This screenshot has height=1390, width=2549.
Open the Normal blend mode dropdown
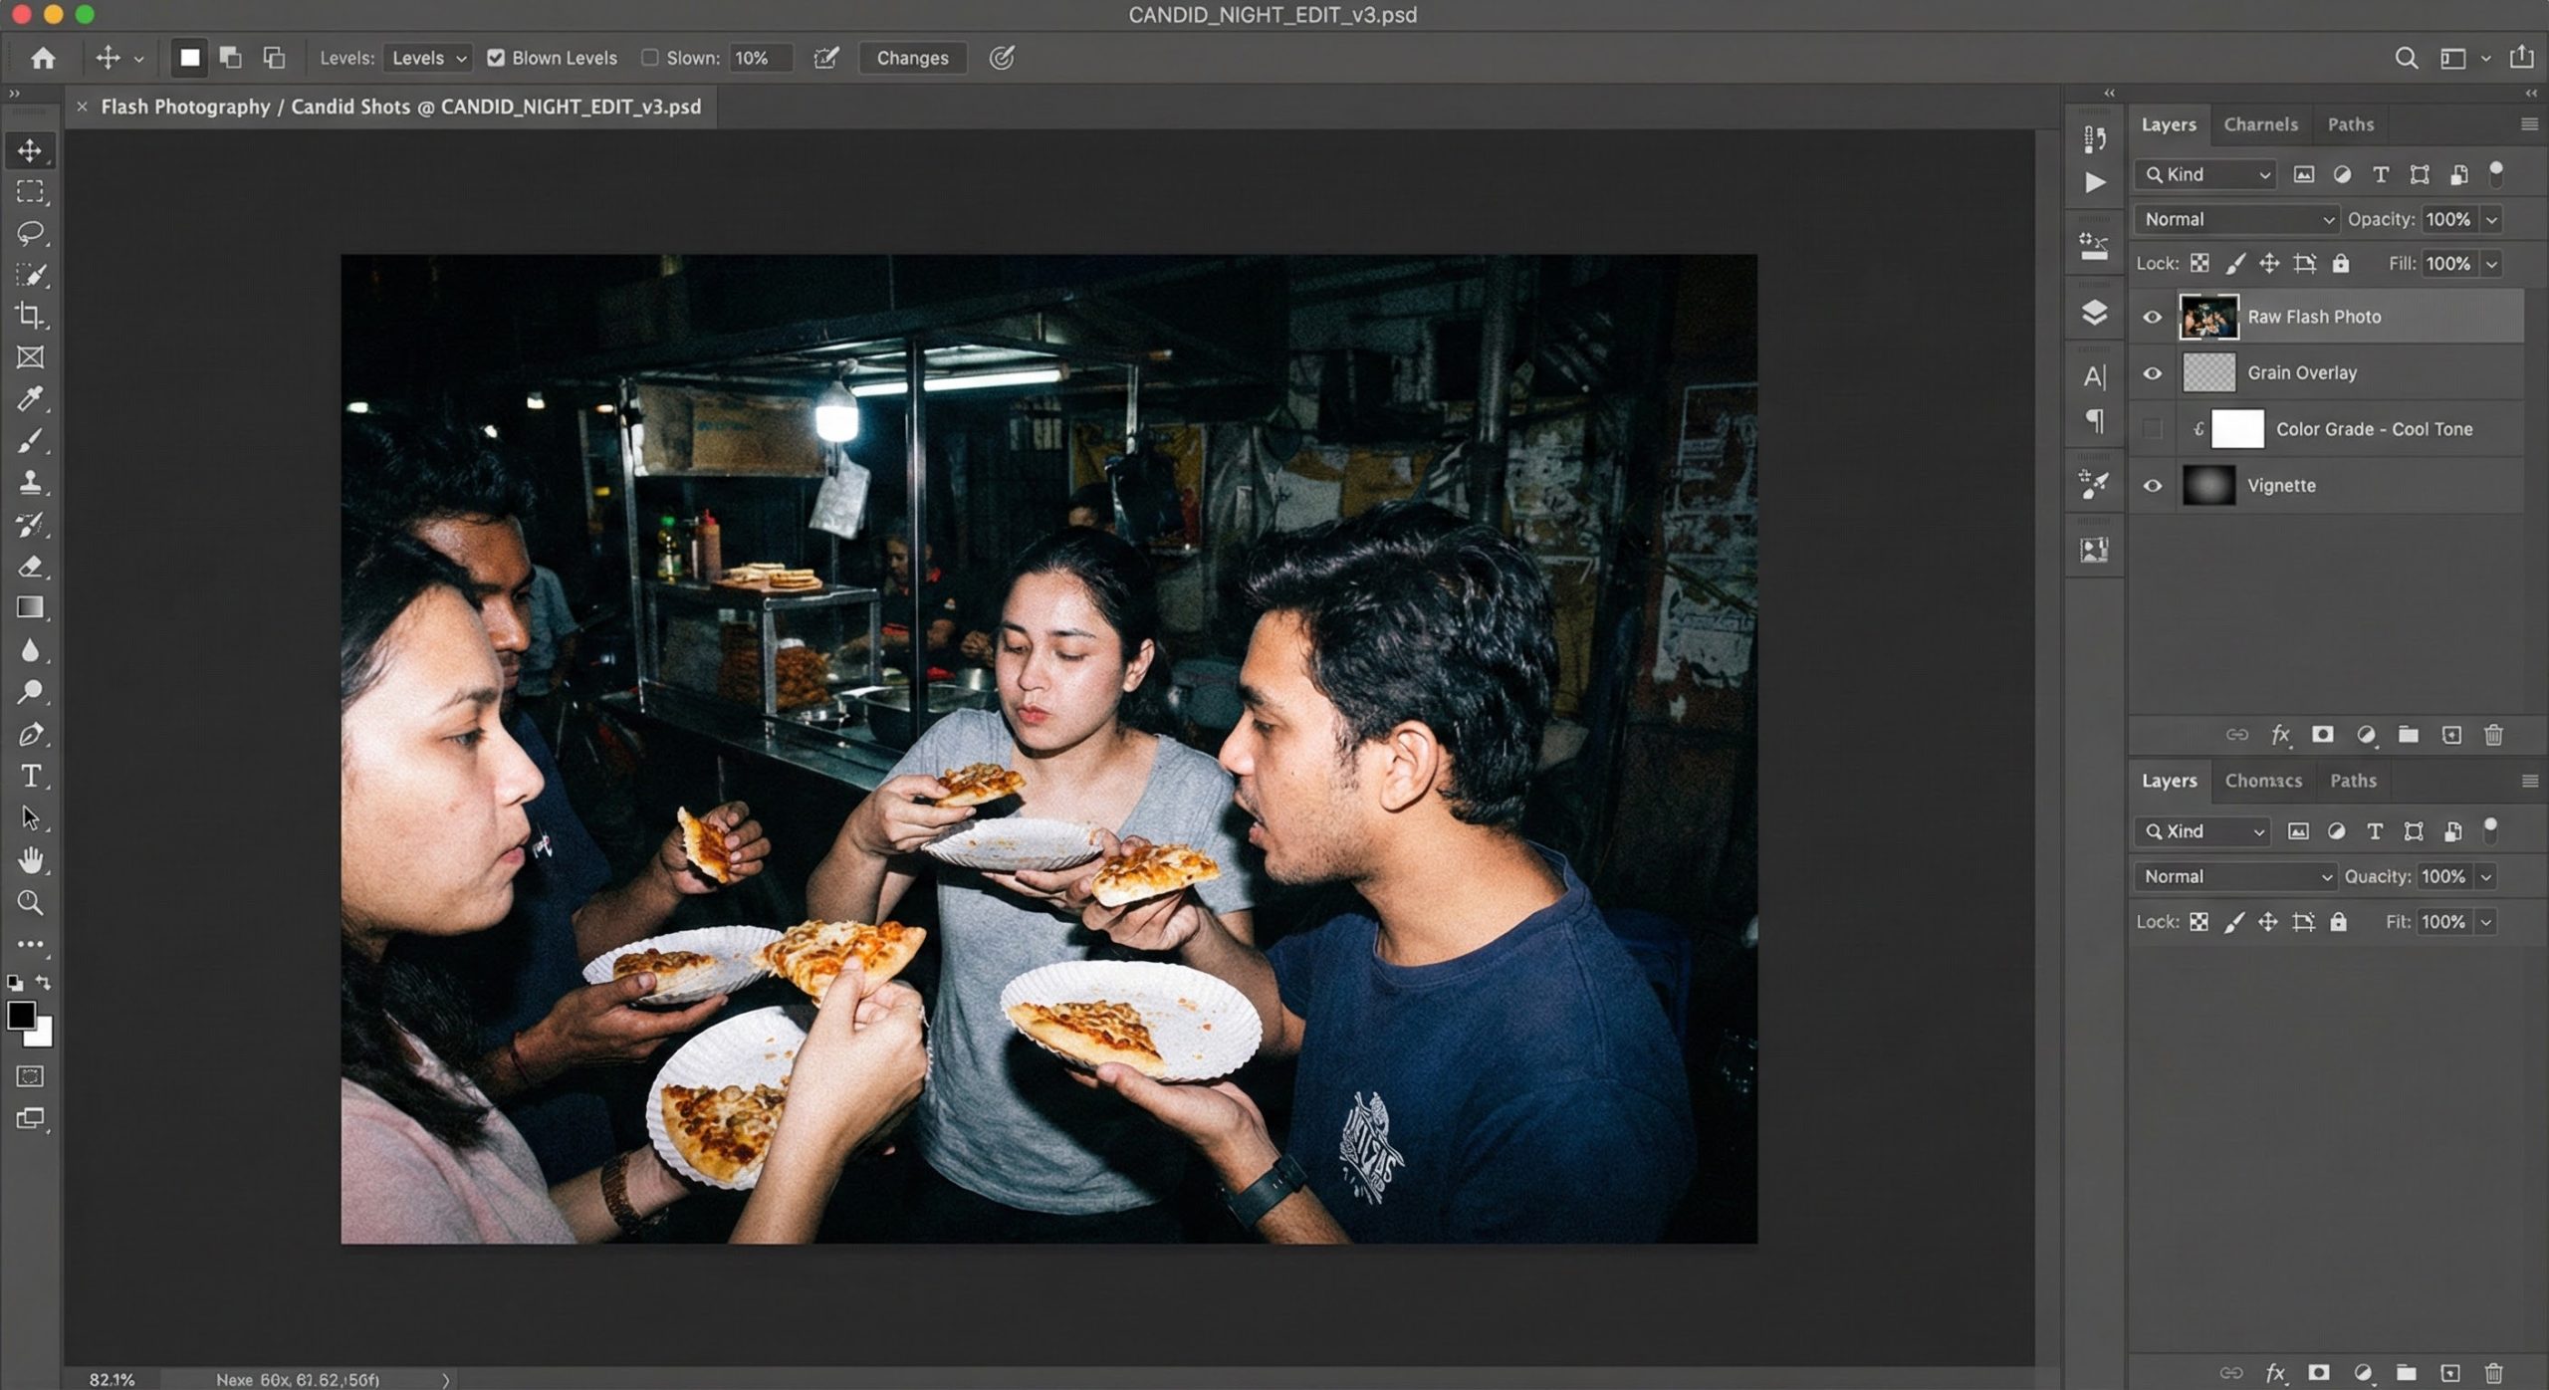coord(2236,219)
